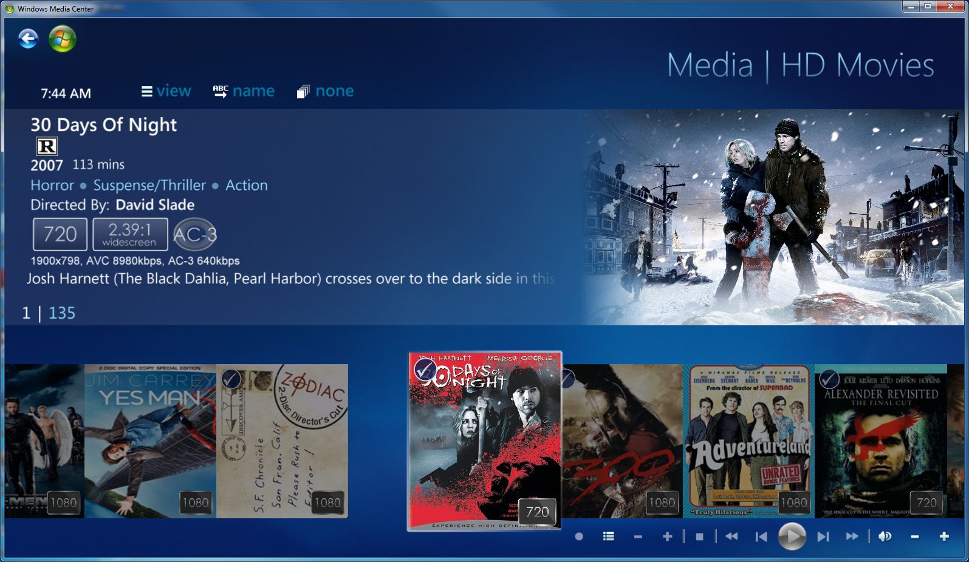Click the 7:44 AM clock
969x562 pixels.
pyautogui.click(x=66, y=93)
